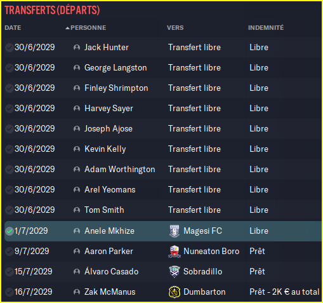The width and height of the screenshot is (323, 303).
Task: Click the Magesi FC club badge
Action: (175, 231)
